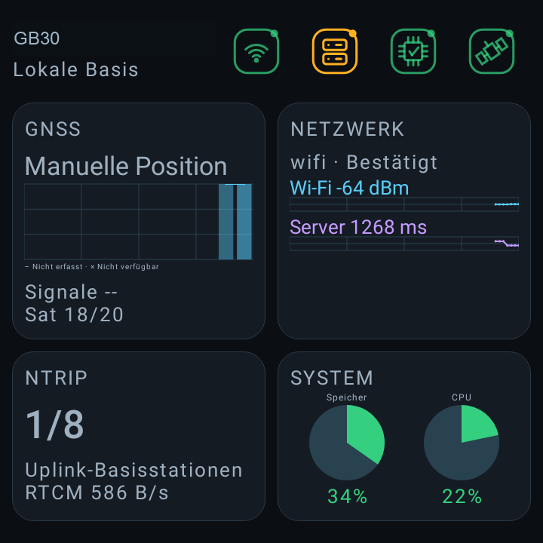Click the Manuelle Position heading
543x543 pixels.
[x=126, y=166]
